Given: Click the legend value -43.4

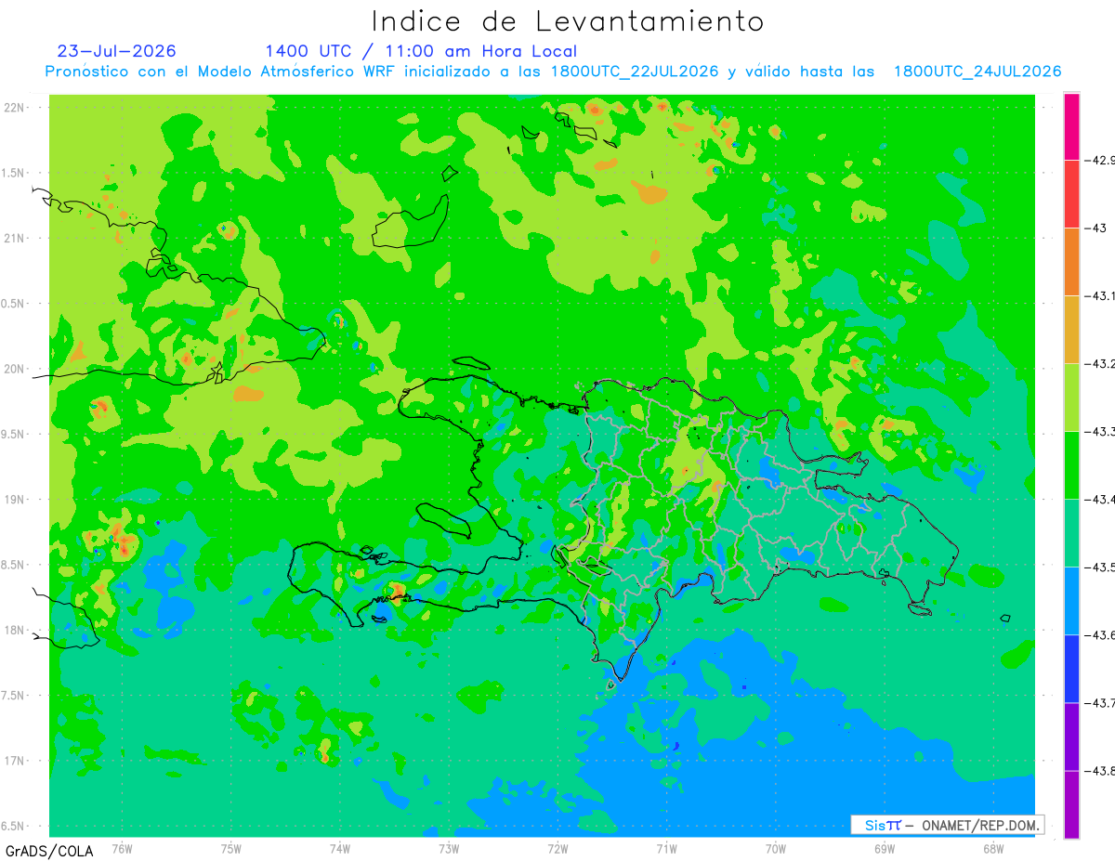Looking at the screenshot, I should (x=1099, y=499).
